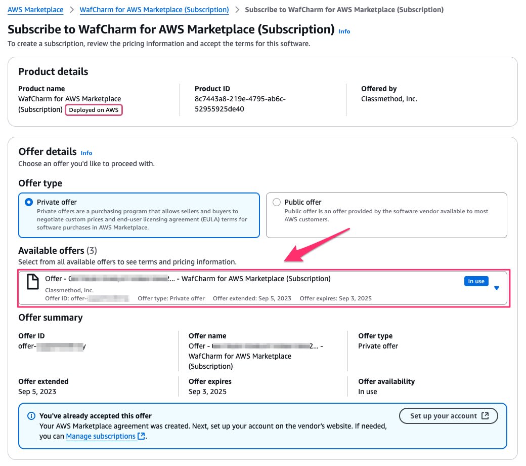
Task: Click the Product details heading
Action: coord(53,71)
